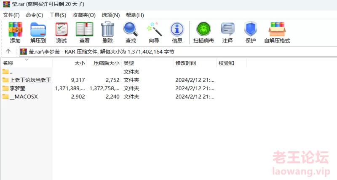Click the sort arrow above 名称 column
Screen dimensions: 337x180
[27, 59]
